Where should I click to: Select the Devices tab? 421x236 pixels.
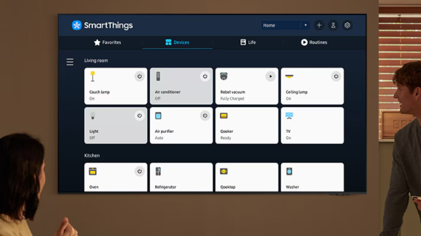point(177,42)
